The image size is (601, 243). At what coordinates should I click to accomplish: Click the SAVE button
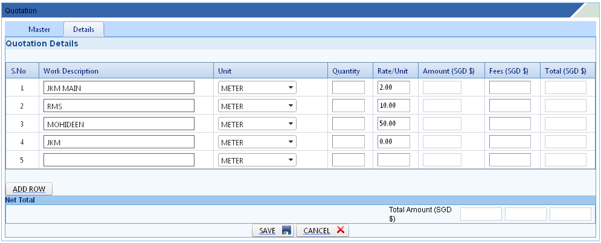[x=273, y=230]
